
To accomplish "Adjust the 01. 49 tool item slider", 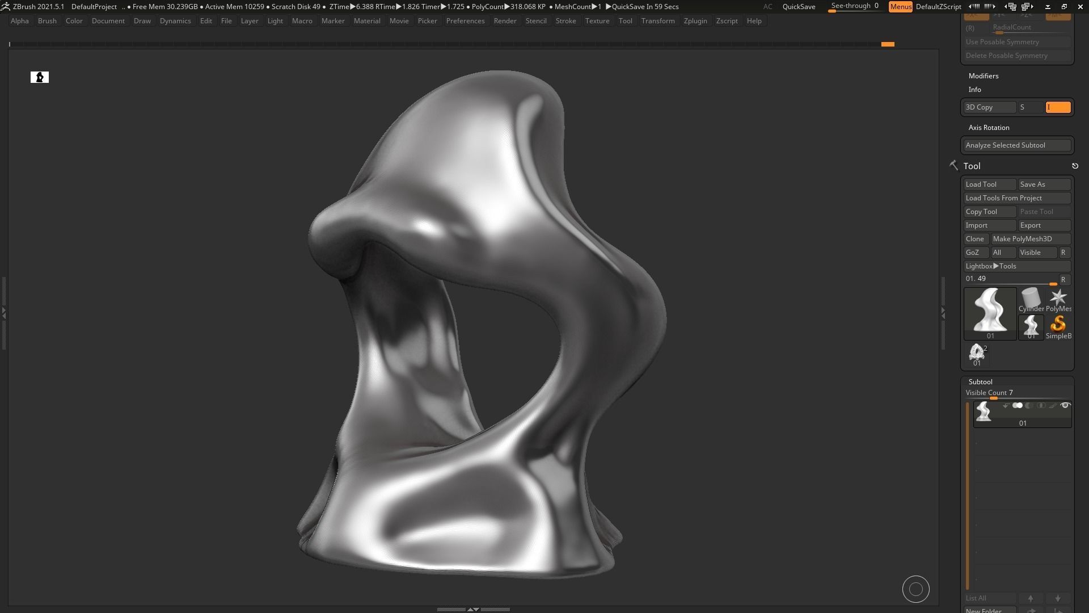I will (x=1011, y=279).
